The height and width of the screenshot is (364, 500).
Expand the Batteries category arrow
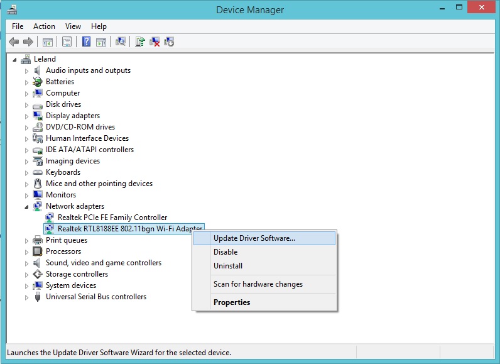pos(26,82)
